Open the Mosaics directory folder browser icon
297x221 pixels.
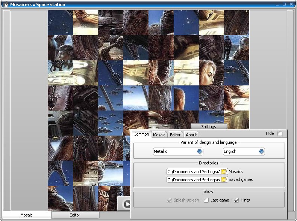pos(224,171)
